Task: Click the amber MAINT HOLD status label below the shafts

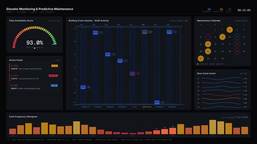Action: pyautogui.click(x=147, y=107)
